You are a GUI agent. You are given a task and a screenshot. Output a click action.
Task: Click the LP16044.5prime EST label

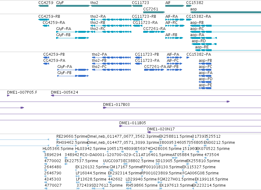(91, 173)
